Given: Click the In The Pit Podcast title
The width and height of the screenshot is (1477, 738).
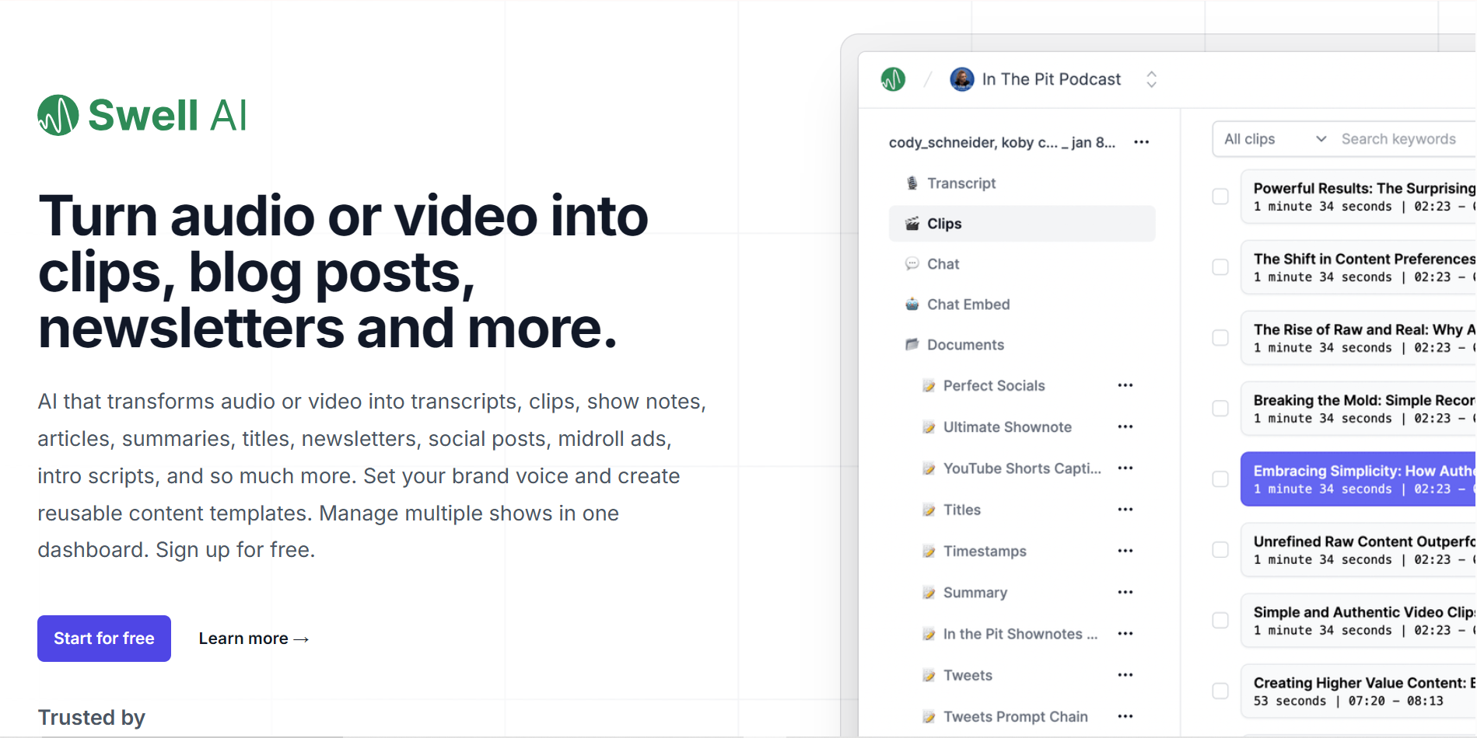Looking at the screenshot, I should (1052, 79).
